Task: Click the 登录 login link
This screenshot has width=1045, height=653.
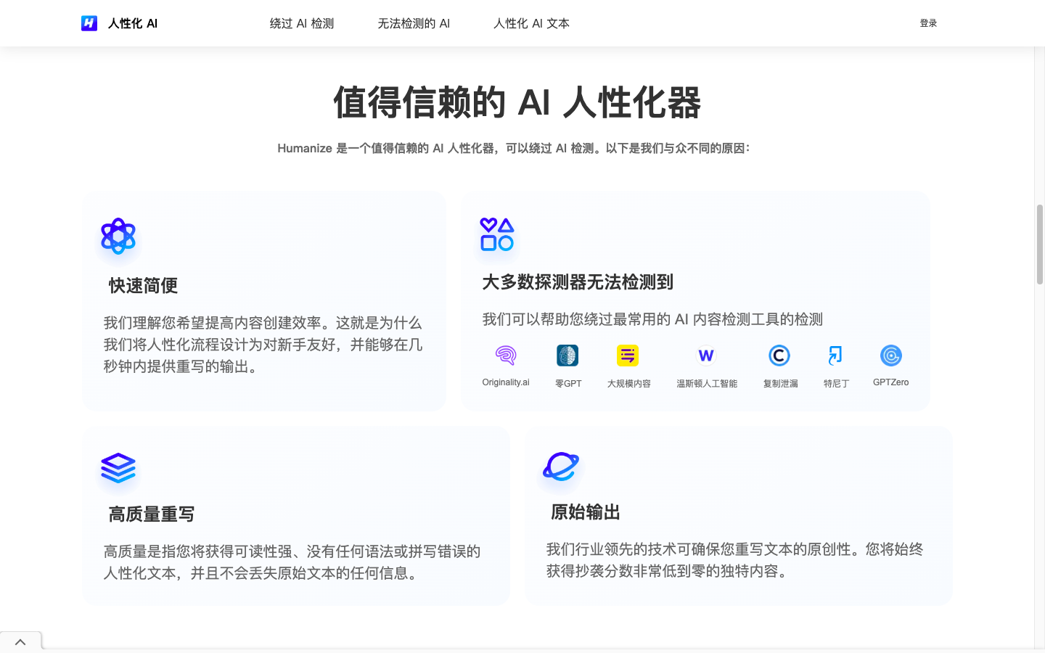Action: click(x=928, y=23)
